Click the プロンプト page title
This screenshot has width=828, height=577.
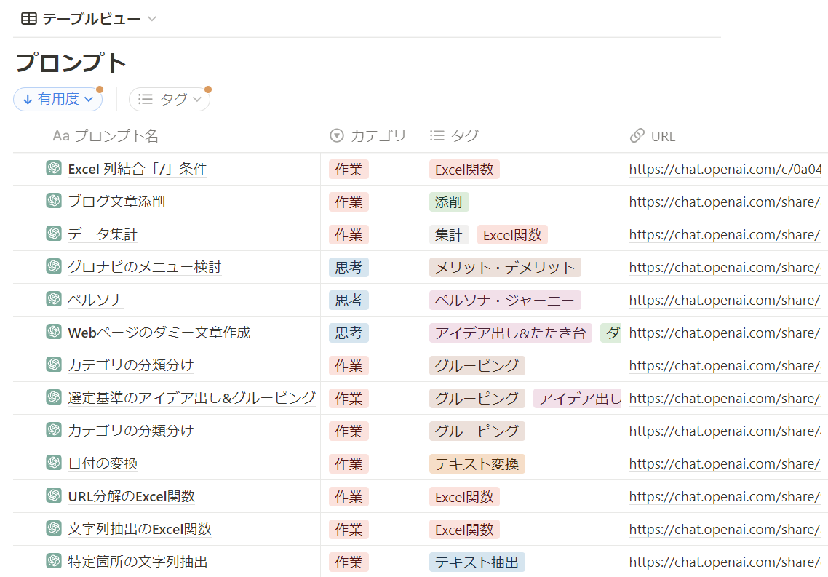coord(70,63)
